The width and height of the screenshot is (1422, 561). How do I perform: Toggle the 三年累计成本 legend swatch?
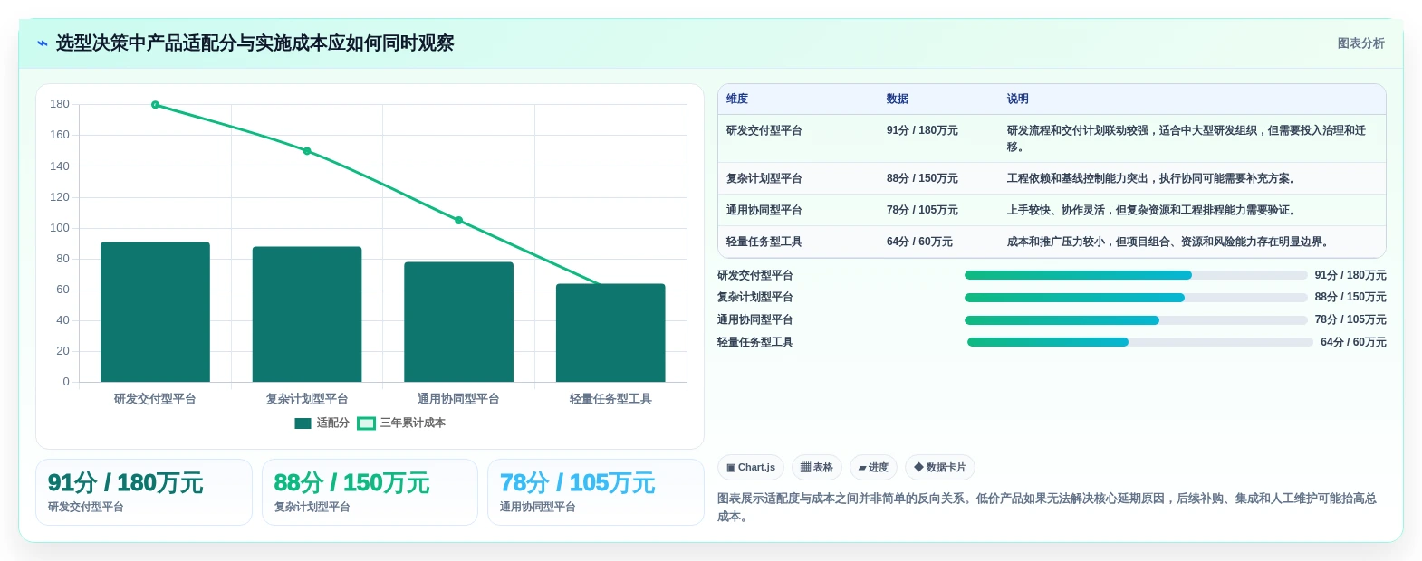366,423
